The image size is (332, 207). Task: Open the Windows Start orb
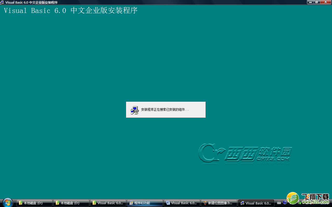[x=8, y=203]
